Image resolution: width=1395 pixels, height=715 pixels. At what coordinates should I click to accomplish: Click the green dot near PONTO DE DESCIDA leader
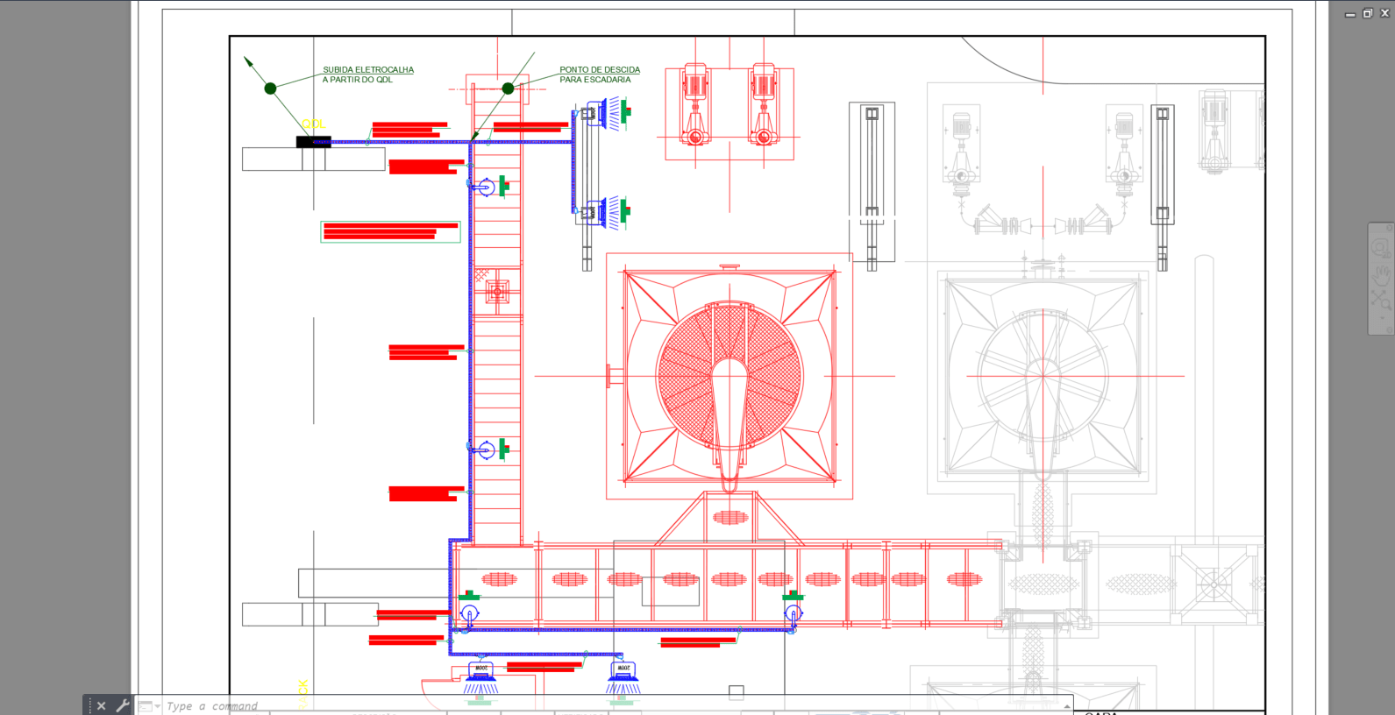508,88
